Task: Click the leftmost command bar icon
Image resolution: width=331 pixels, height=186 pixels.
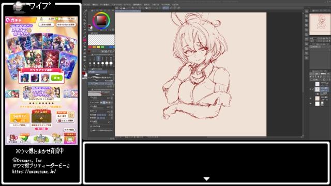Action: click(117, 8)
